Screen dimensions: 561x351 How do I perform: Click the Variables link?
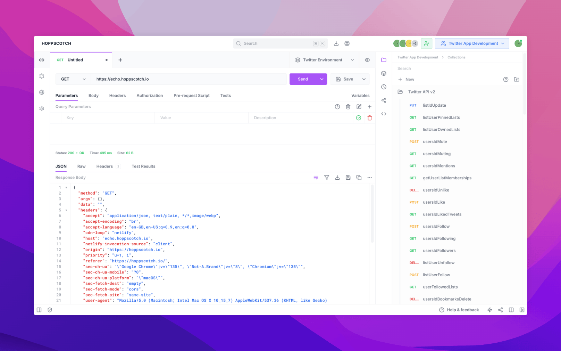coord(360,96)
